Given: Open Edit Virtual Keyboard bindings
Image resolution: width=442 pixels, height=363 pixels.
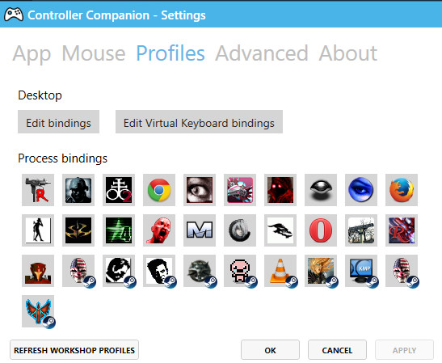Looking at the screenshot, I should (199, 121).
